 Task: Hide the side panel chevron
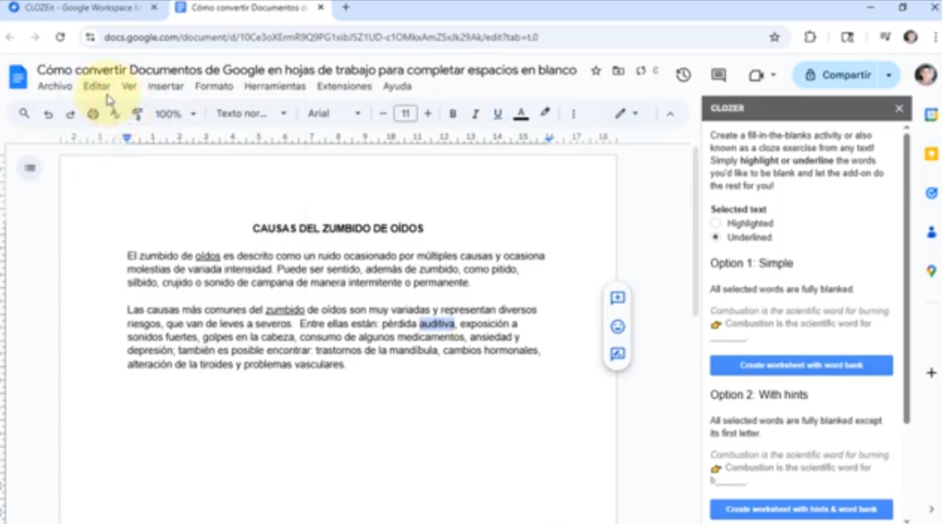pyautogui.click(x=931, y=509)
